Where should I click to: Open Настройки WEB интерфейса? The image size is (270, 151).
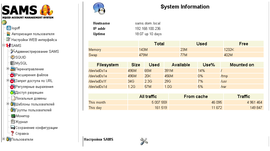(x=34, y=40)
